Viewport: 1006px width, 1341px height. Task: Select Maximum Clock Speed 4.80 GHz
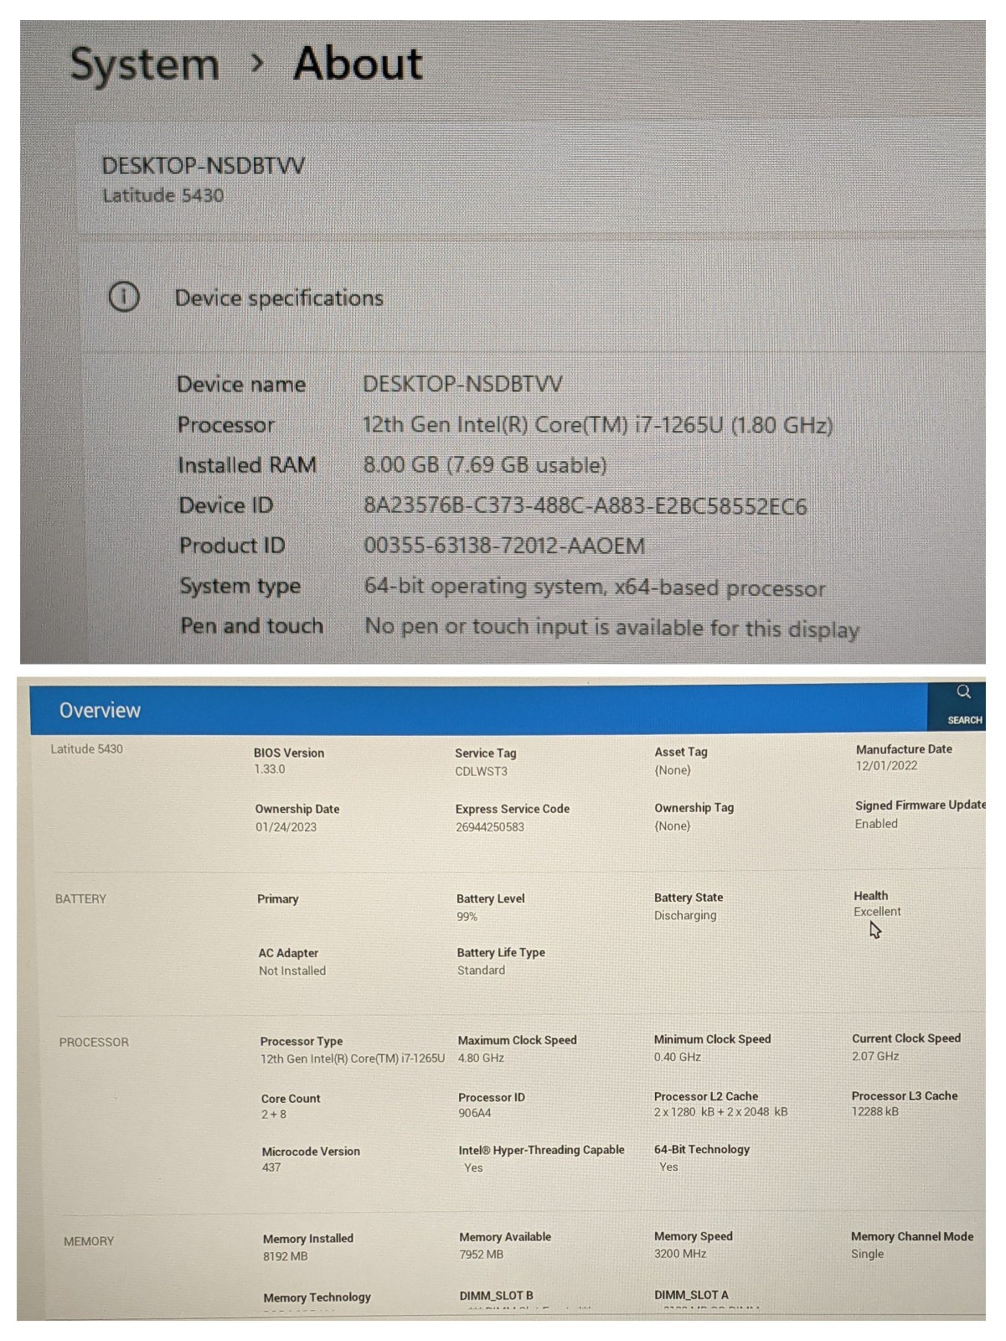(481, 1058)
